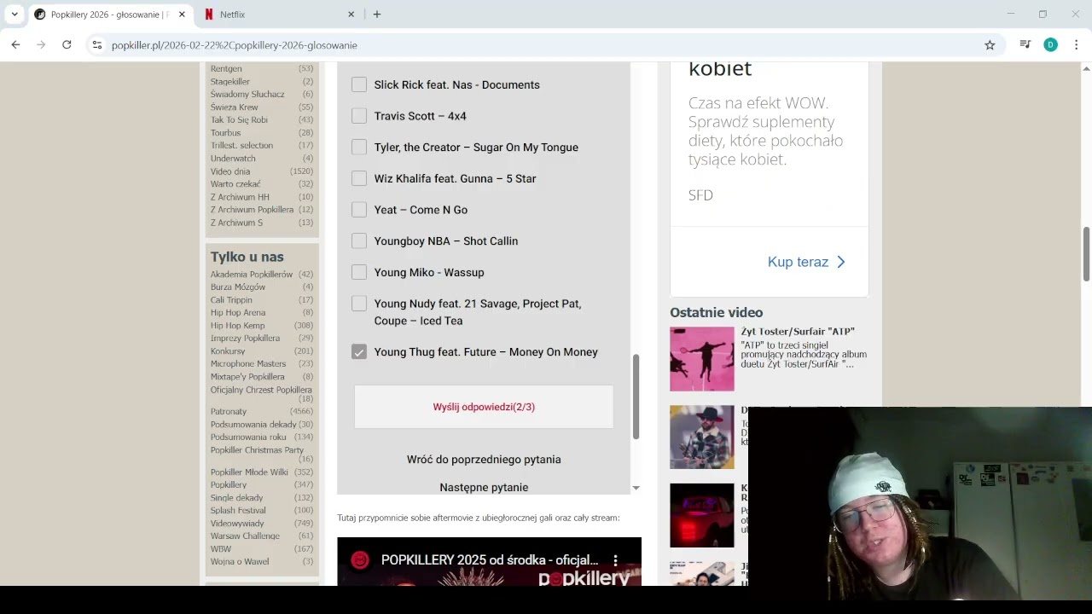Screen dimensions: 1092x614
Task: Open Świadomy Słuchacz category link
Action: point(247,94)
